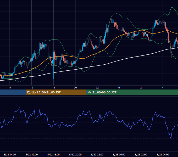Click hour label 14 on price chart axis
This screenshot has width=178, height=157.
pyautogui.click(x=10, y=88)
